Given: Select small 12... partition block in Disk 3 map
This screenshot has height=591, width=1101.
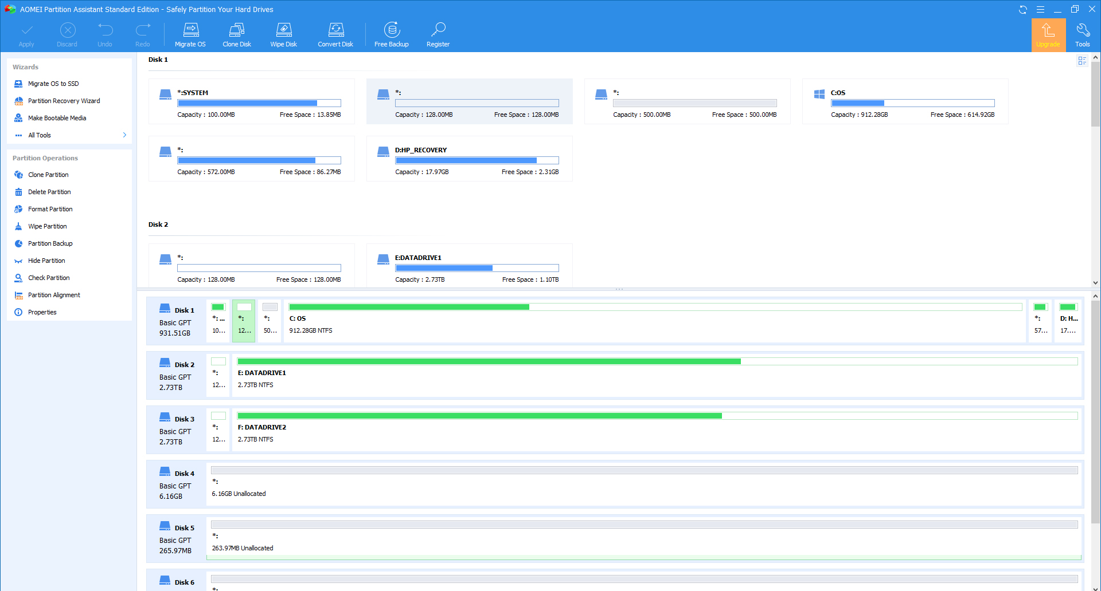Looking at the screenshot, I should click(x=218, y=430).
